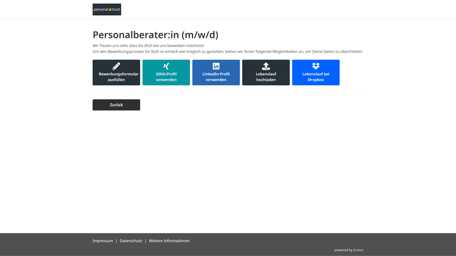Viewport: 456px width, 256px height.
Task: Open the Impressum footer link
Action: coord(103,241)
